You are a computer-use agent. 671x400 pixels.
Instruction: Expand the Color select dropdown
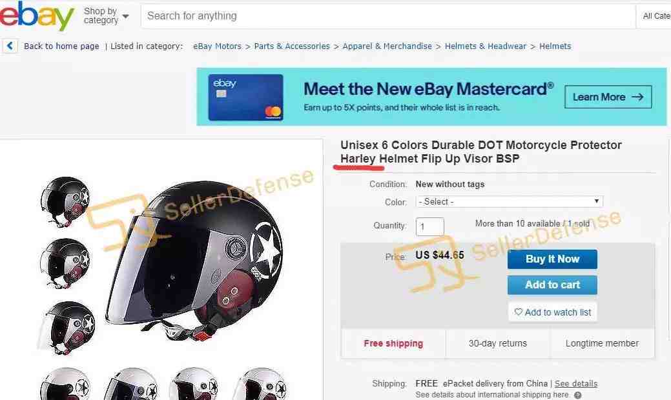tap(510, 202)
